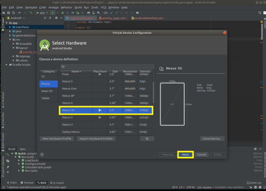Click the Attach debugger to process icon

[77, 13]
